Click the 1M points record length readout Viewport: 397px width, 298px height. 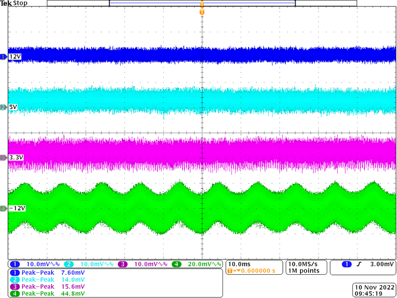pos(304,271)
